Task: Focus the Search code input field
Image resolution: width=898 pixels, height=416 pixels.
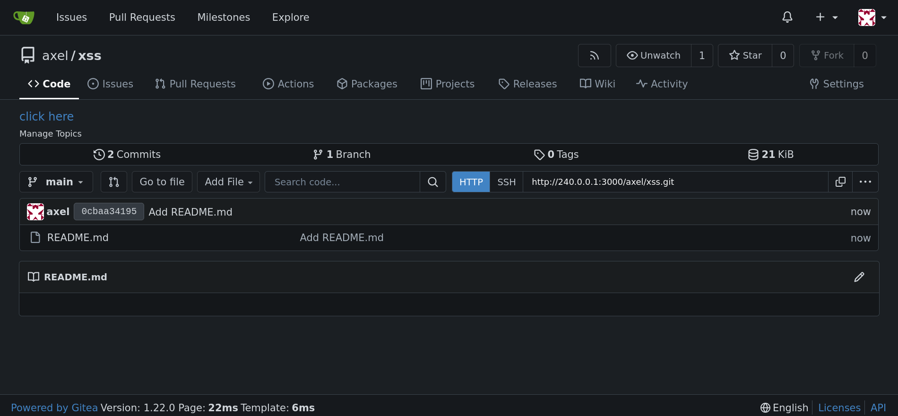Action: pyautogui.click(x=342, y=182)
